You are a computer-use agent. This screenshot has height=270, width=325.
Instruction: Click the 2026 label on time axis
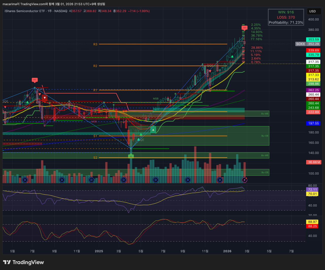click(x=227, y=251)
